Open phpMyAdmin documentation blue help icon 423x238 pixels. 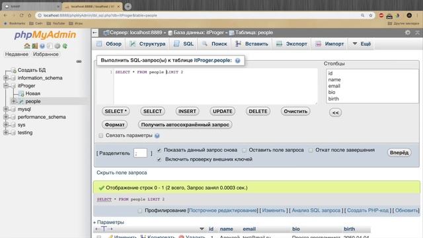[42, 46]
